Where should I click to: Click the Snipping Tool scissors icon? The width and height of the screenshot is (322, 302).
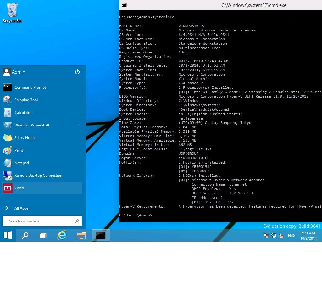7,100
